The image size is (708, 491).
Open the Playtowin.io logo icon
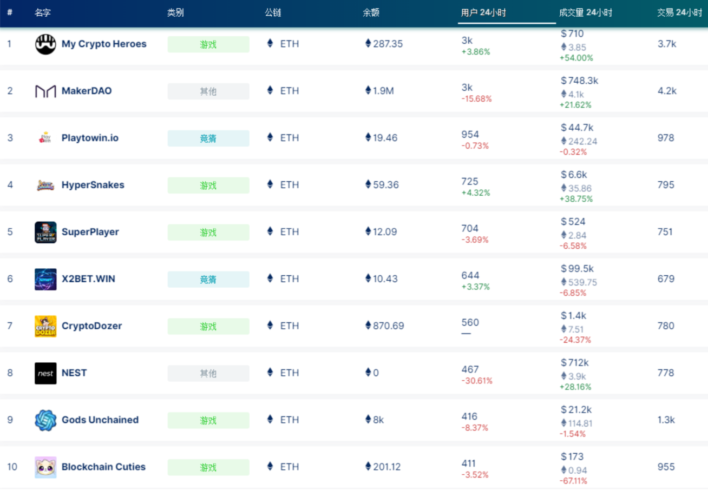[45, 138]
